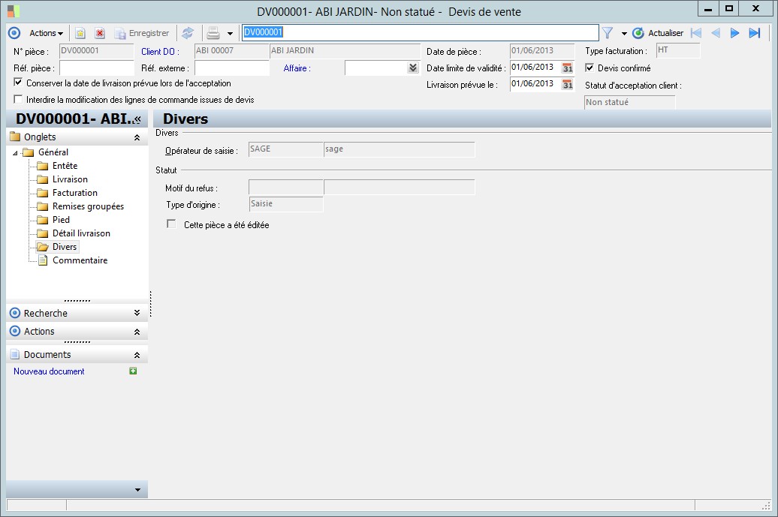Toggle the Devis confirmé checkbox
This screenshot has height=517, width=778.
click(590, 68)
